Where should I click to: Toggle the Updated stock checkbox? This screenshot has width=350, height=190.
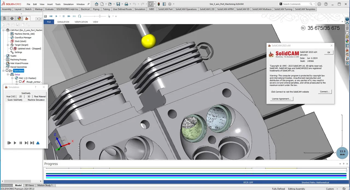click(11, 49)
